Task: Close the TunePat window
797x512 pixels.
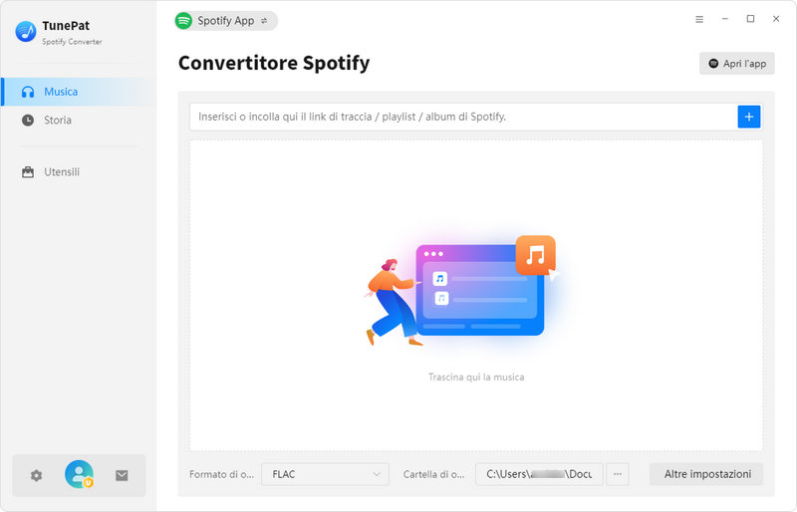Action: 776,19
